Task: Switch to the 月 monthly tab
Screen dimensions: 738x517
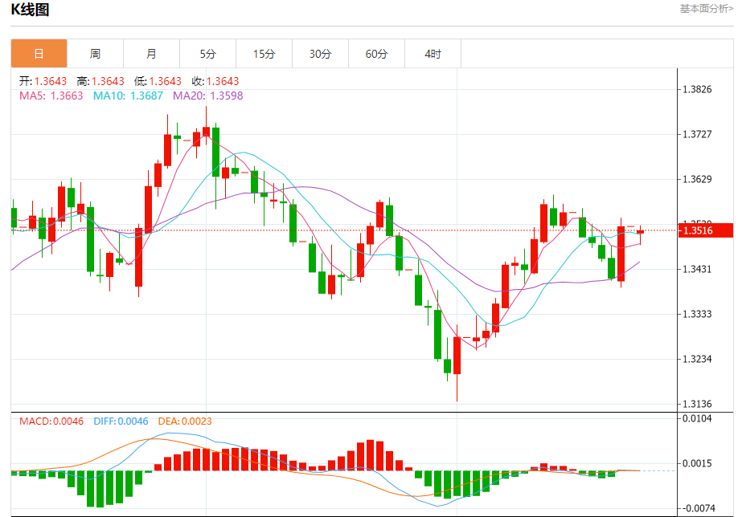Action: coord(151,54)
